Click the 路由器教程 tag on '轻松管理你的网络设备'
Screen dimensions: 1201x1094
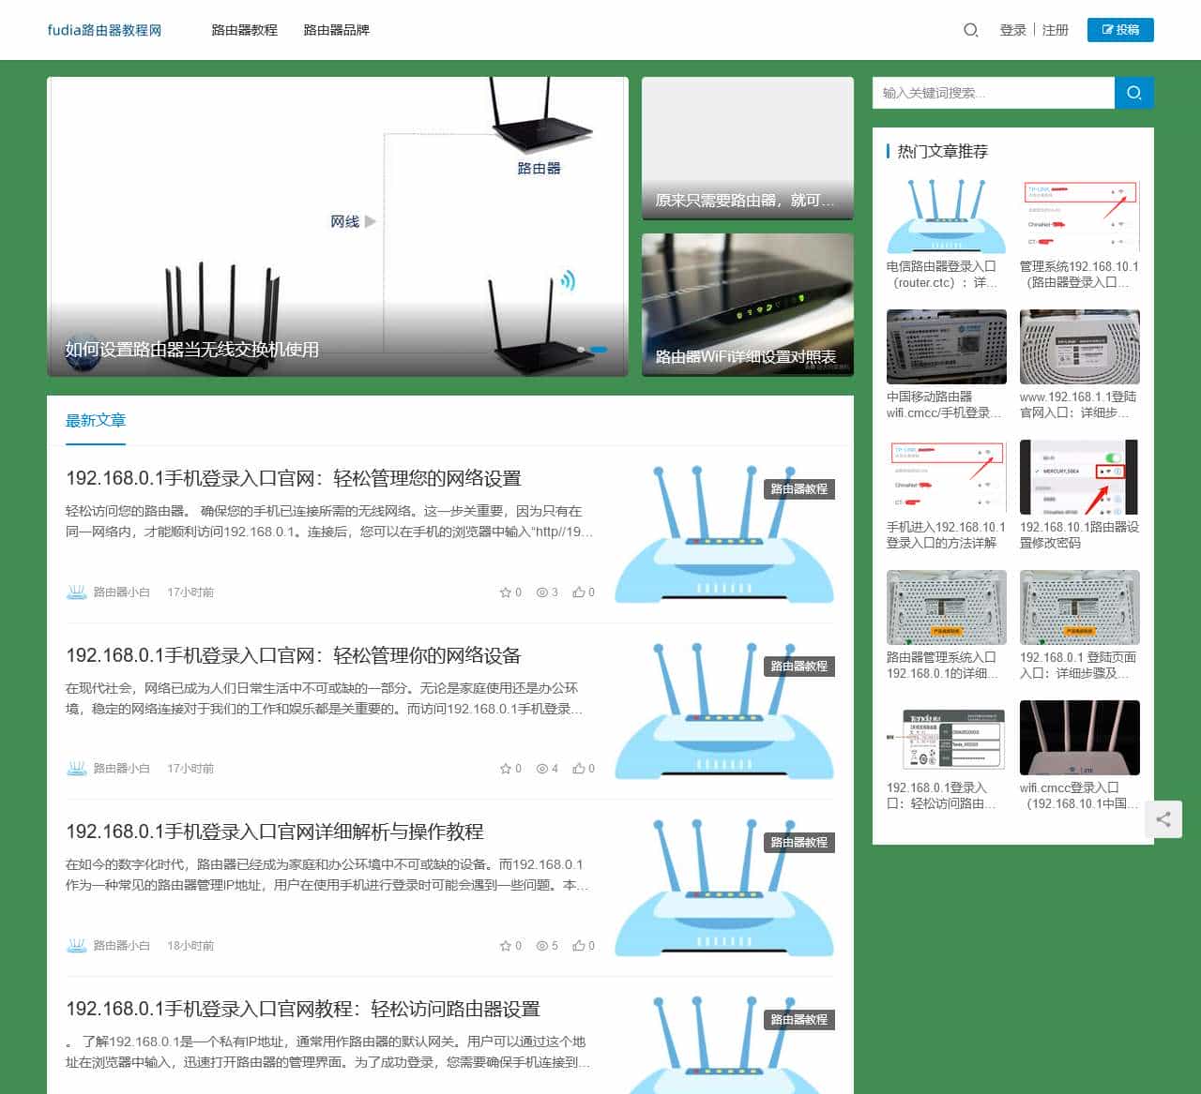[x=799, y=667]
